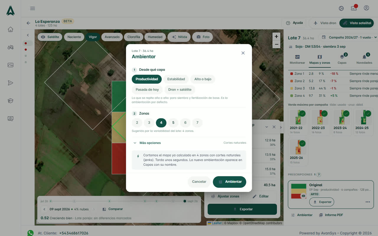378x236 pixels.
Task: Go back with the arrow beside La Esperanza
Action: point(28,23)
